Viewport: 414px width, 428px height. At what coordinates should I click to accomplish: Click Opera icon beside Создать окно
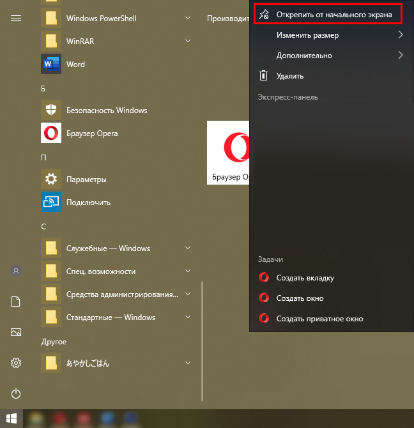(x=264, y=298)
